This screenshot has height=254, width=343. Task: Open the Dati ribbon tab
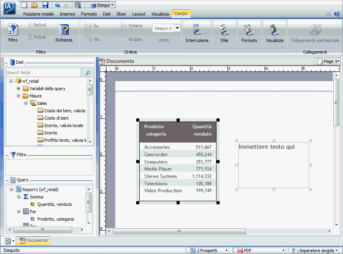coord(107,14)
